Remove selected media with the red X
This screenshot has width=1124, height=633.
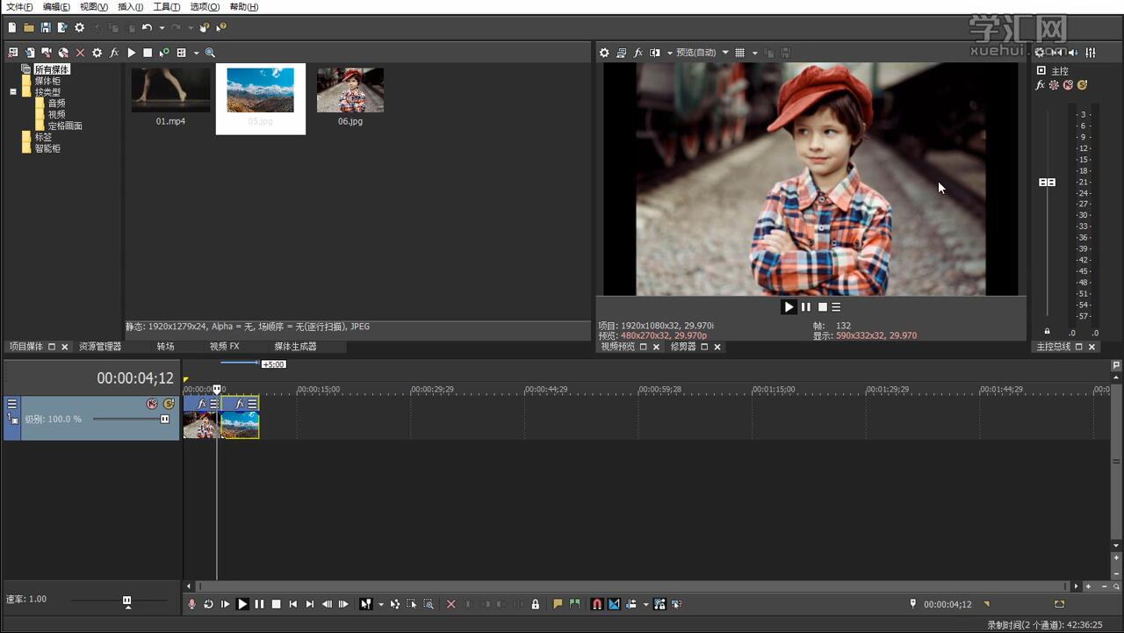(80, 53)
